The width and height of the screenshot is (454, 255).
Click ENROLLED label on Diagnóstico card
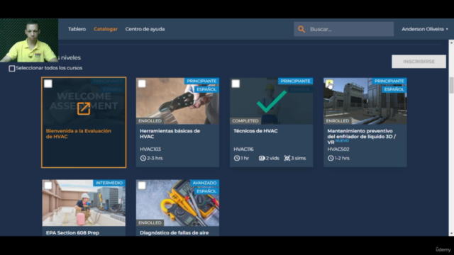click(x=150, y=223)
